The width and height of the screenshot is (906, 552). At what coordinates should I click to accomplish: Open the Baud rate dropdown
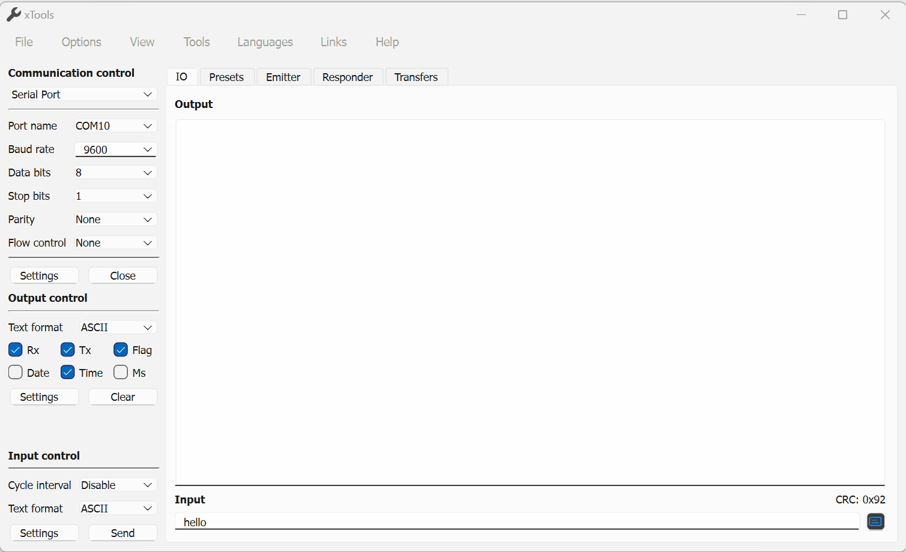(x=115, y=149)
